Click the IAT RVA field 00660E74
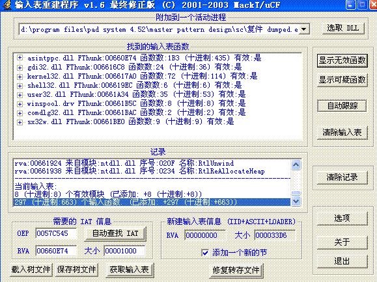 click(56, 251)
